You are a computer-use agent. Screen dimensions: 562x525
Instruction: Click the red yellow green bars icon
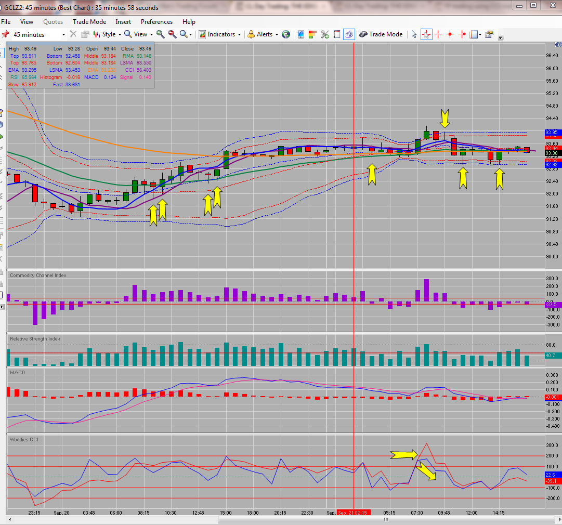312,34
